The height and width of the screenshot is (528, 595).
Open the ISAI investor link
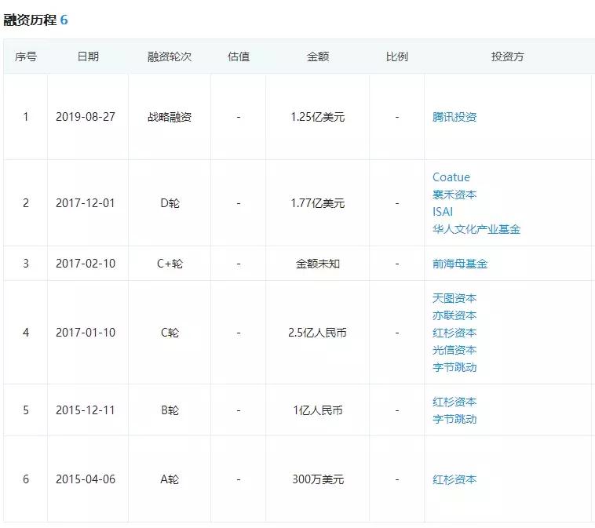pos(443,212)
